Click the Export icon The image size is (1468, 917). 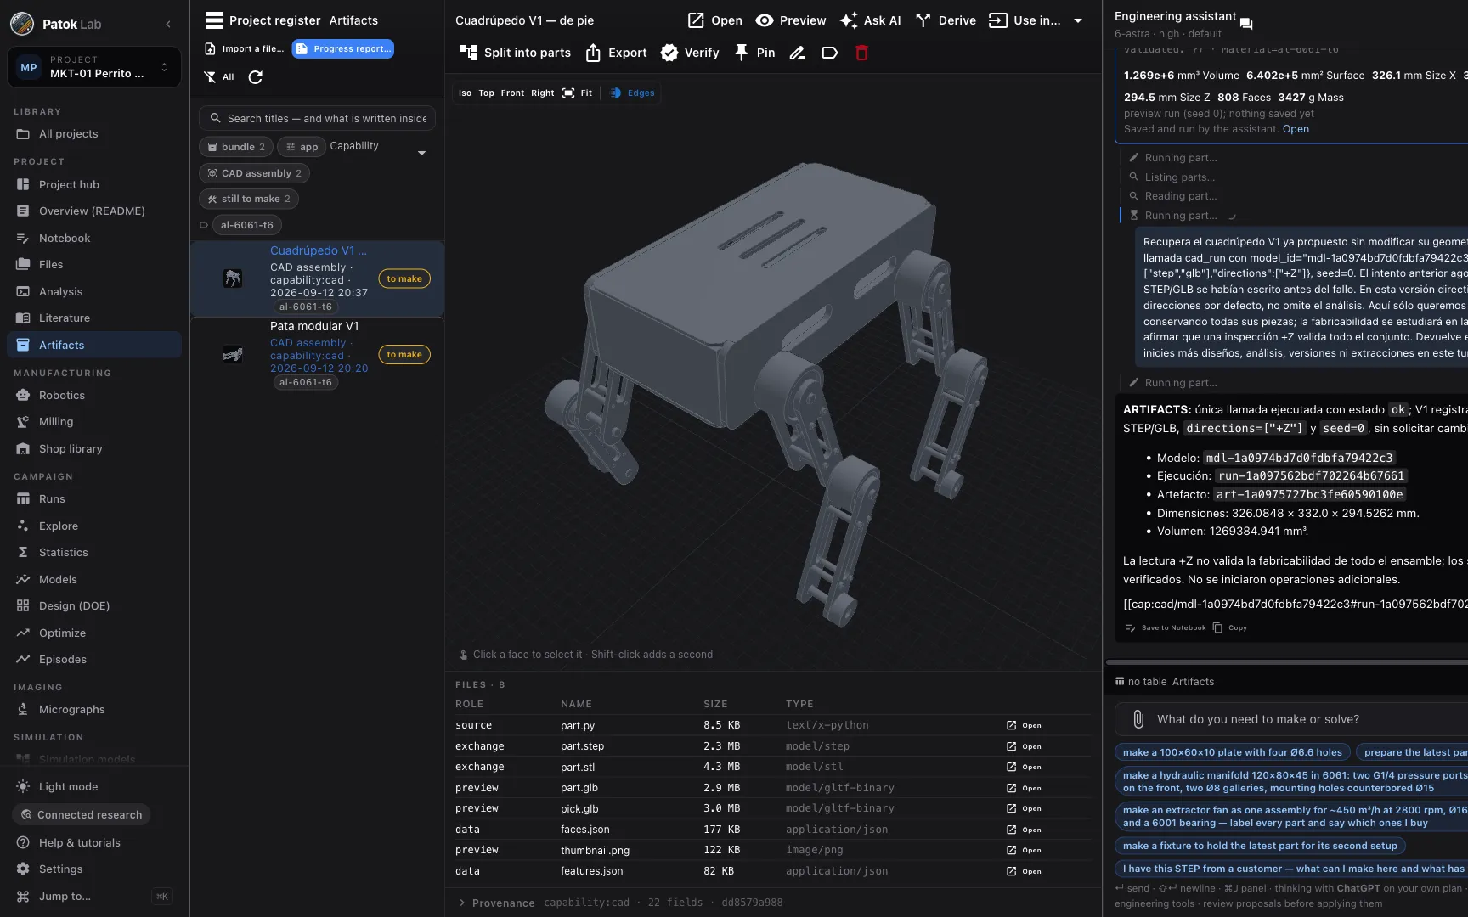tap(593, 53)
